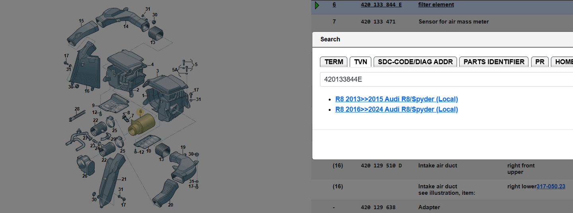Click callout number 20 in the diagram
Viewport: 573px width, 213px height.
point(170,205)
